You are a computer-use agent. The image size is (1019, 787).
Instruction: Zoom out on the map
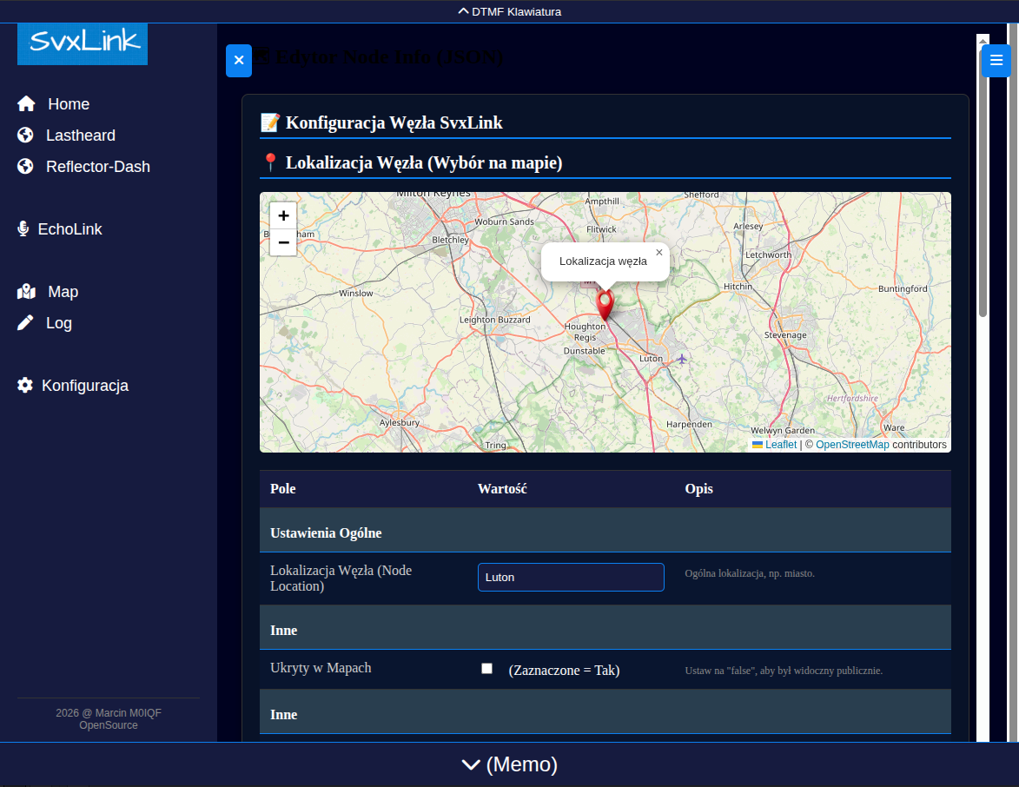pyautogui.click(x=283, y=242)
